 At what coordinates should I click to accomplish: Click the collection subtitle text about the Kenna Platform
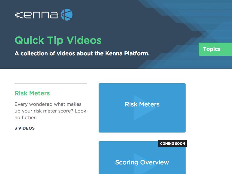[x=82, y=53]
